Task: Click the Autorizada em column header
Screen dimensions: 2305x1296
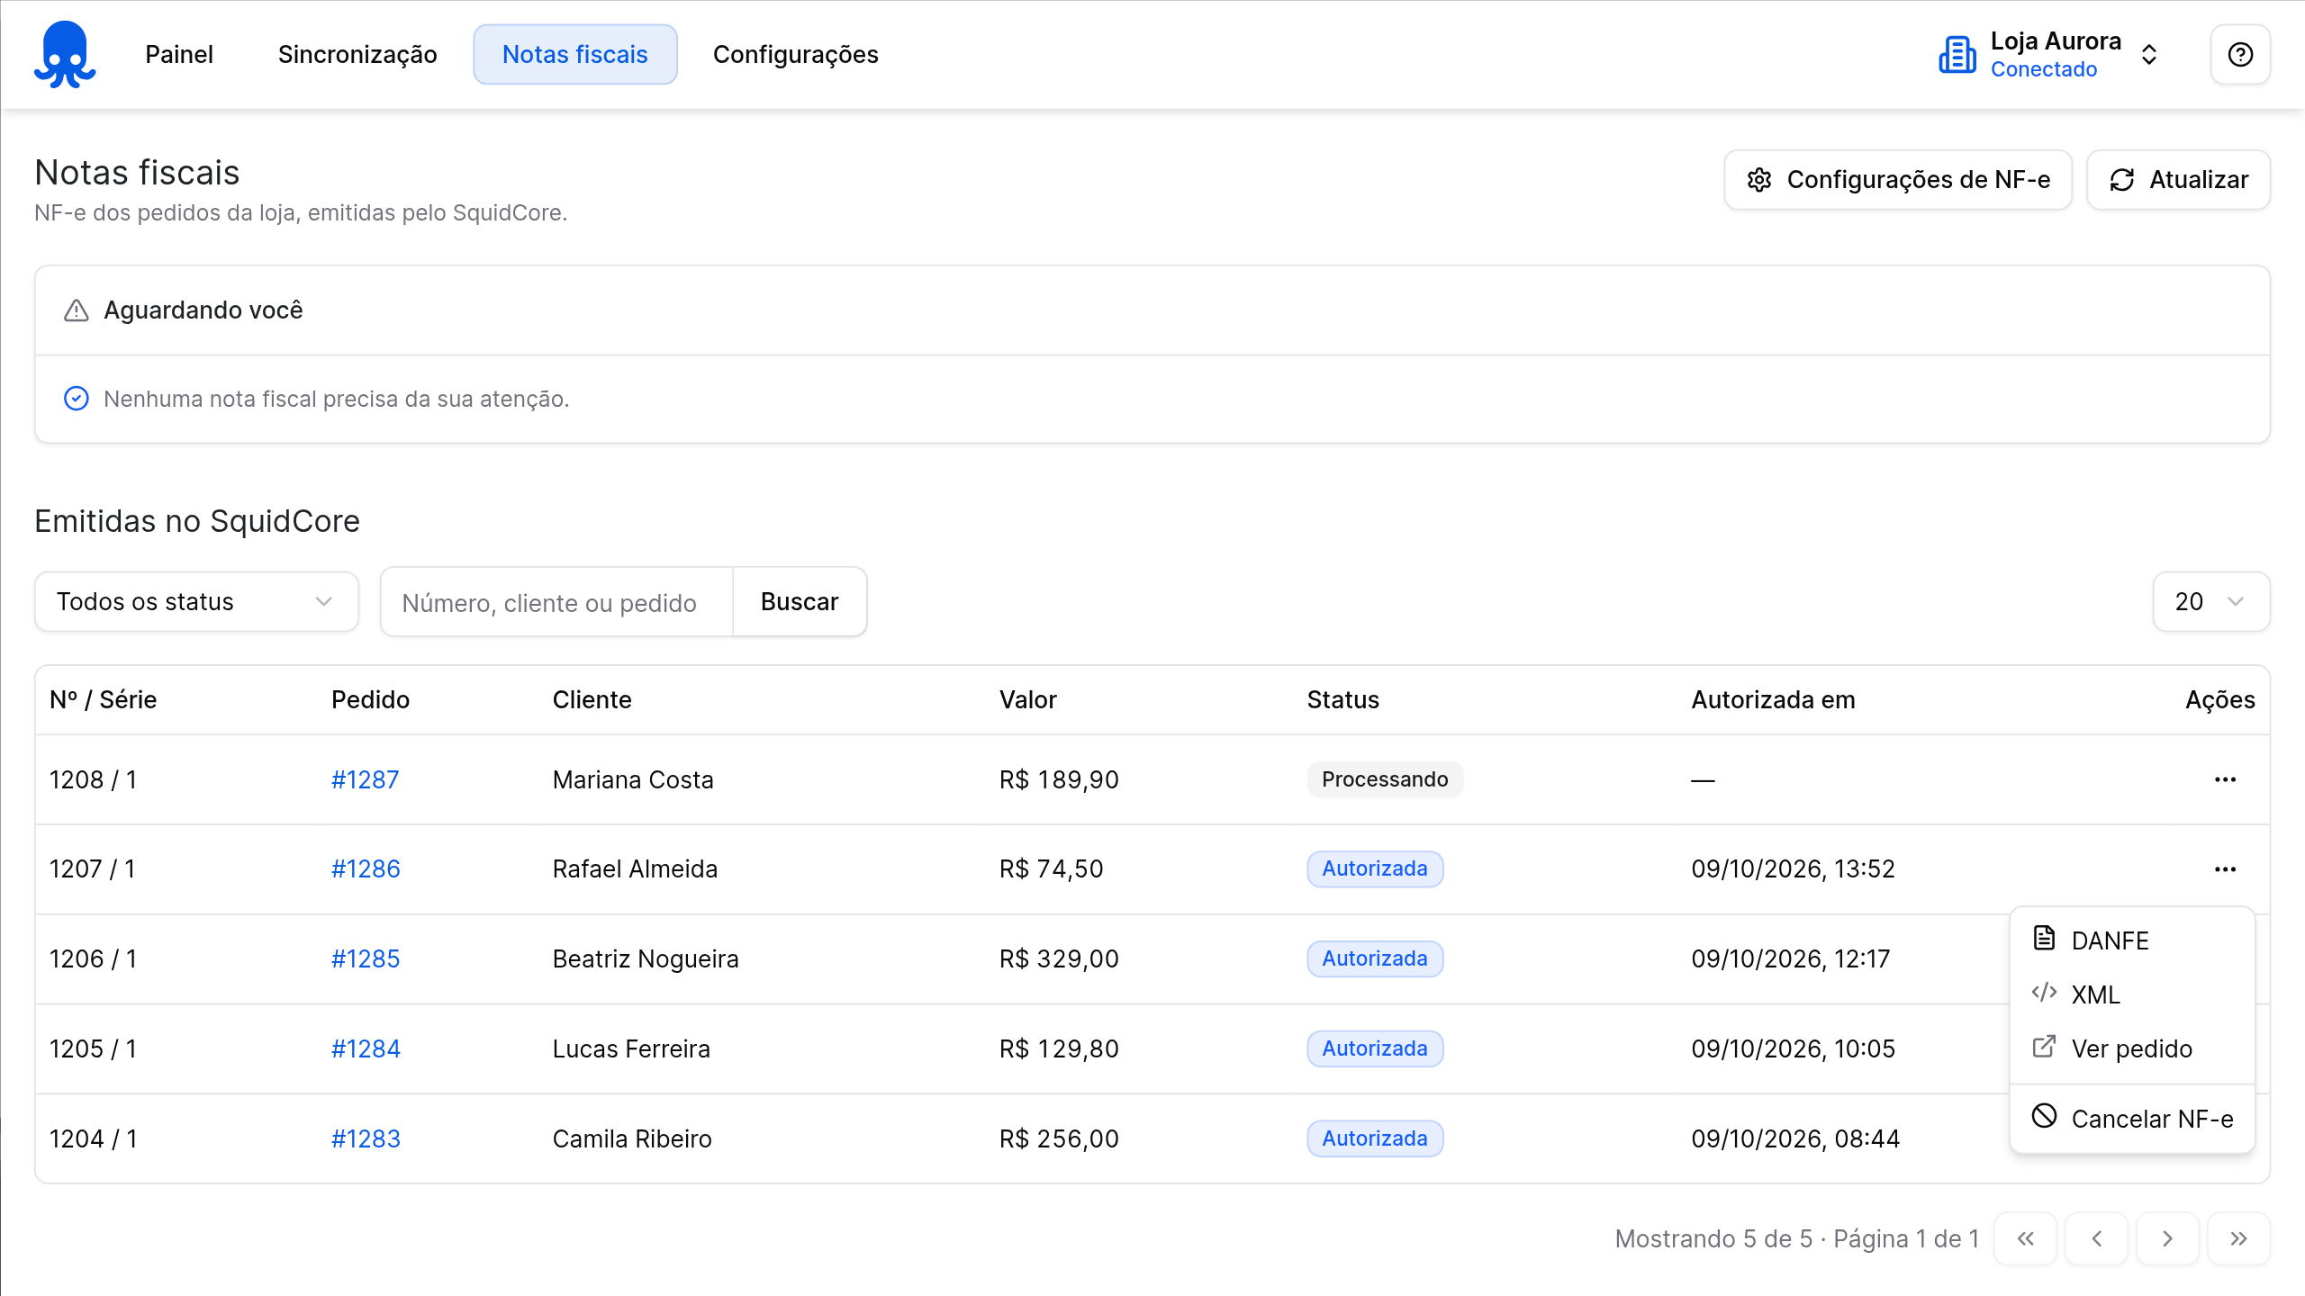Action: [1773, 700]
